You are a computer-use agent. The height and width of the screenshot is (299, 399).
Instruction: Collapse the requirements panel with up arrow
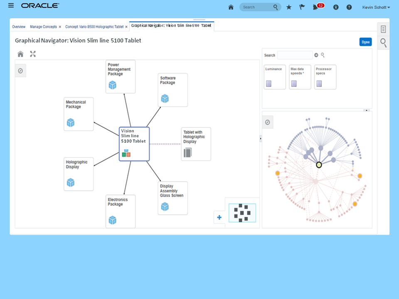pyautogui.click(x=367, y=110)
